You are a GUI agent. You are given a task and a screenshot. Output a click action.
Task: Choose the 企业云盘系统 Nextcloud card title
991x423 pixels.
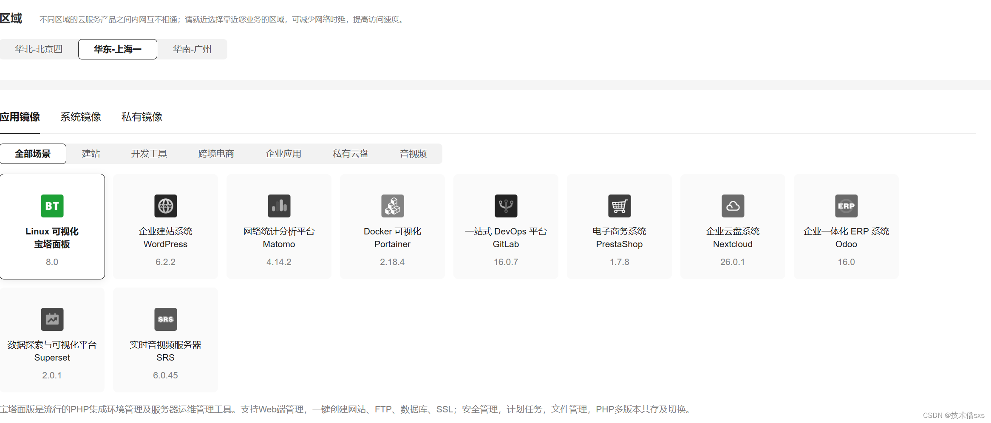733,238
